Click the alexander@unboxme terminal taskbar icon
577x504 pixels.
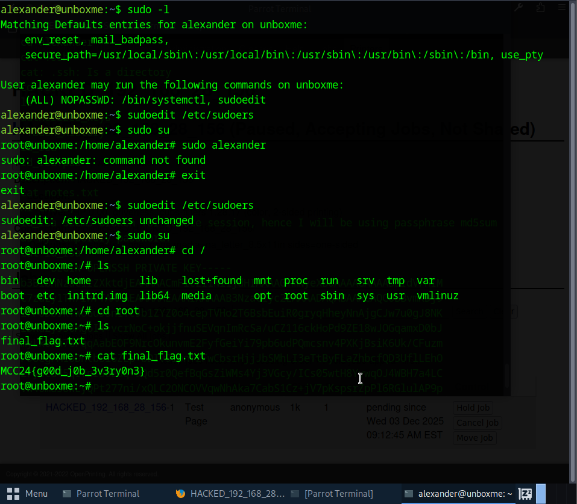409,493
